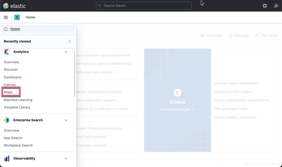The image size is (282, 167).
Task: Click the Enterprise Search heading
Action: (28, 120)
